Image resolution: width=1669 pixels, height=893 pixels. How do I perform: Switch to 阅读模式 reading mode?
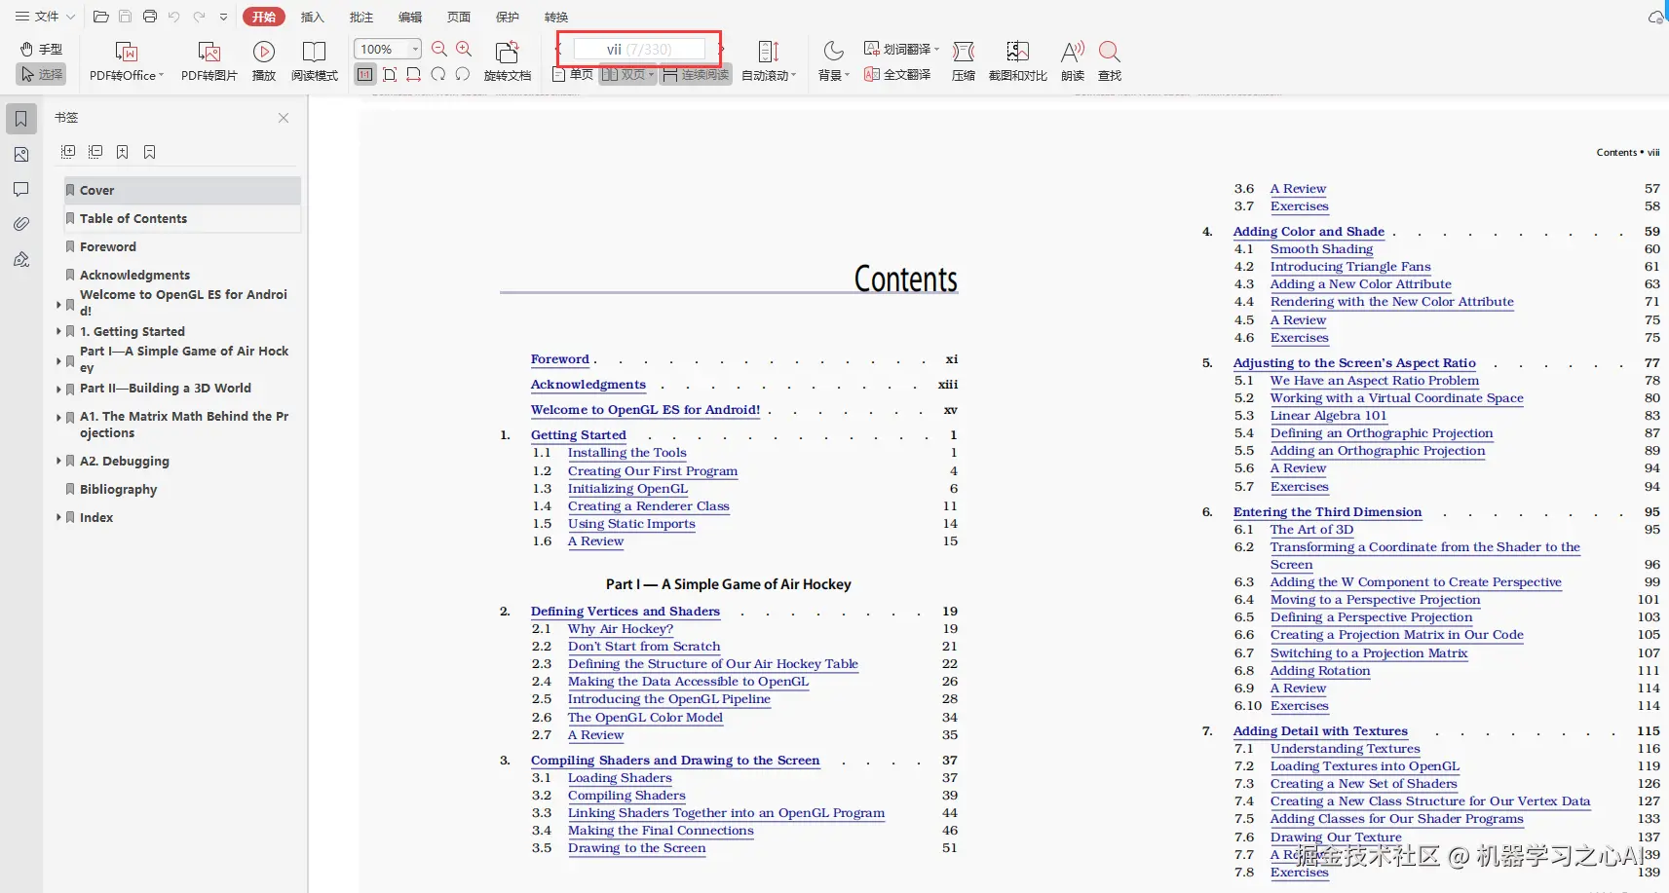click(315, 60)
